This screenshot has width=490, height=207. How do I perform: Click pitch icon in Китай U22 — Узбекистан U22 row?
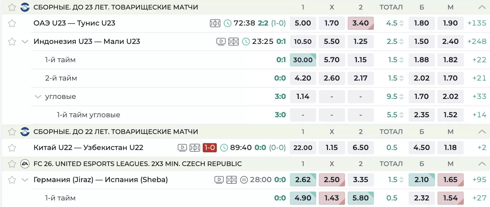click(x=194, y=148)
